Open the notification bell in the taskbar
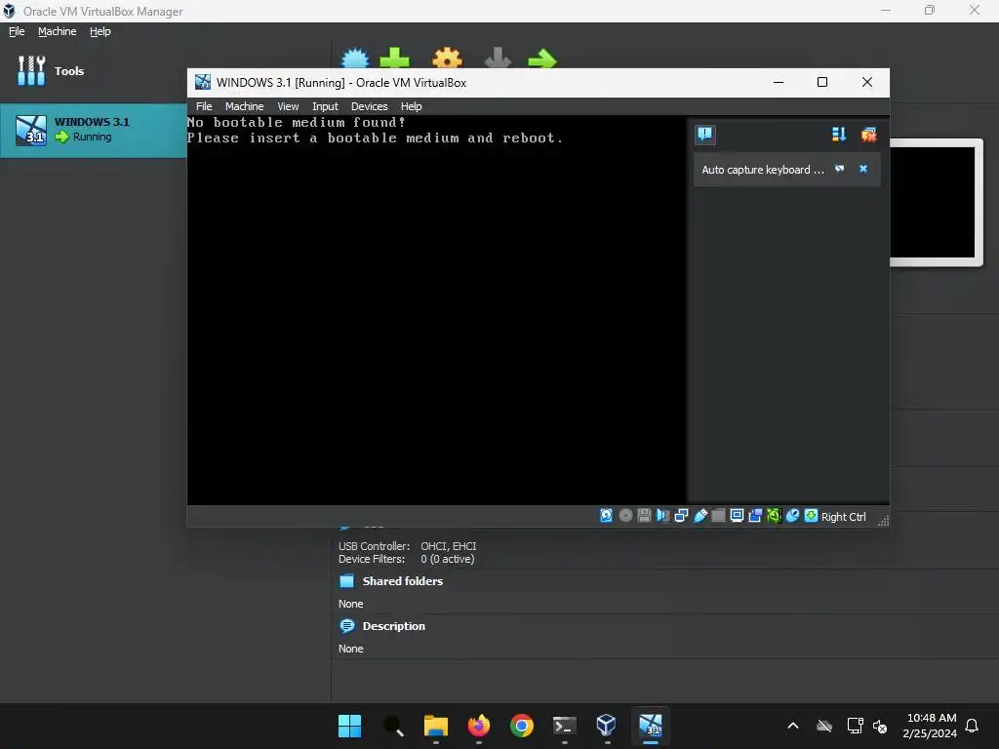This screenshot has height=749, width=999. click(x=972, y=726)
